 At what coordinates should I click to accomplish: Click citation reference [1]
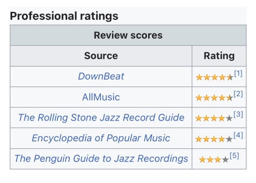pyautogui.click(x=238, y=73)
